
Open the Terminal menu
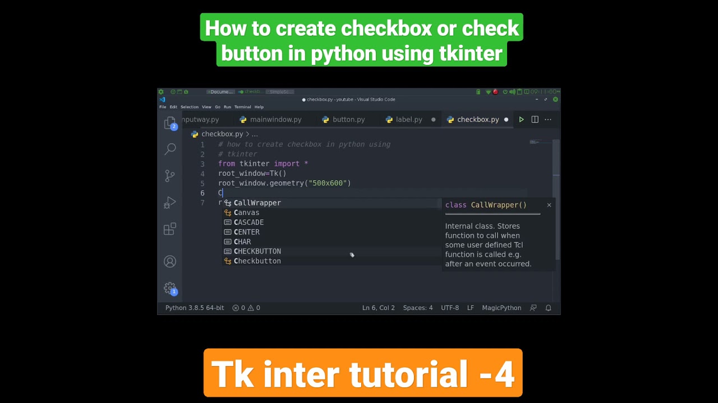242,107
